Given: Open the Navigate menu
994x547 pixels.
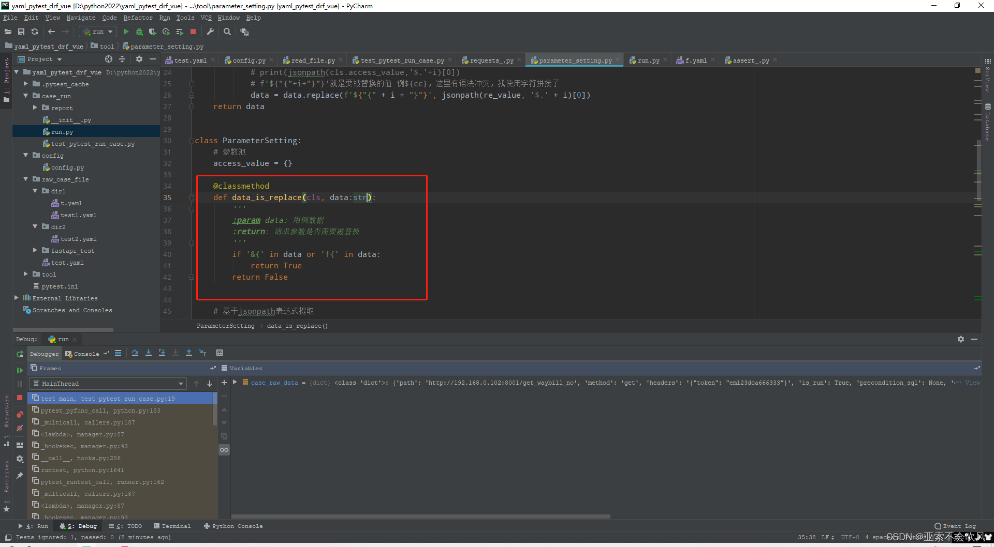Looking at the screenshot, I should pyautogui.click(x=81, y=18).
